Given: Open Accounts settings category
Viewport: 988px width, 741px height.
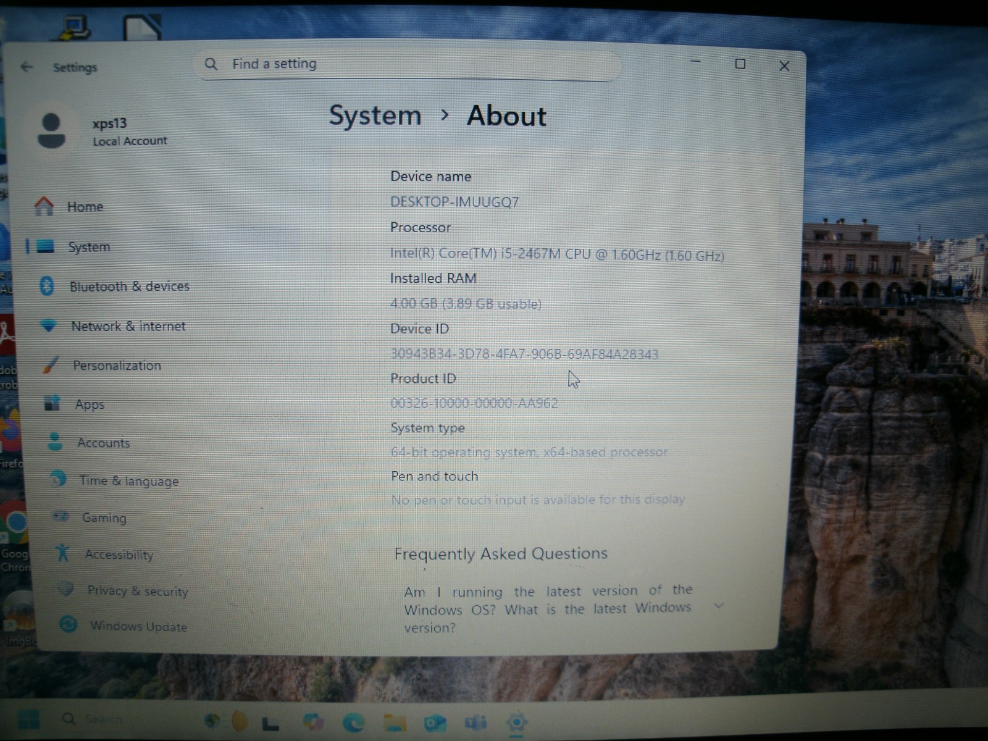Looking at the screenshot, I should pos(103,442).
